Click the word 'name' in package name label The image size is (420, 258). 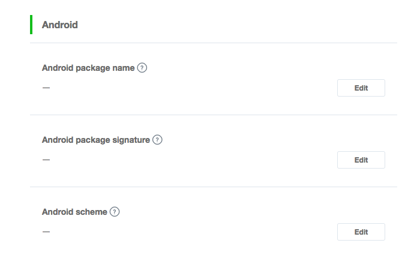tap(124, 68)
